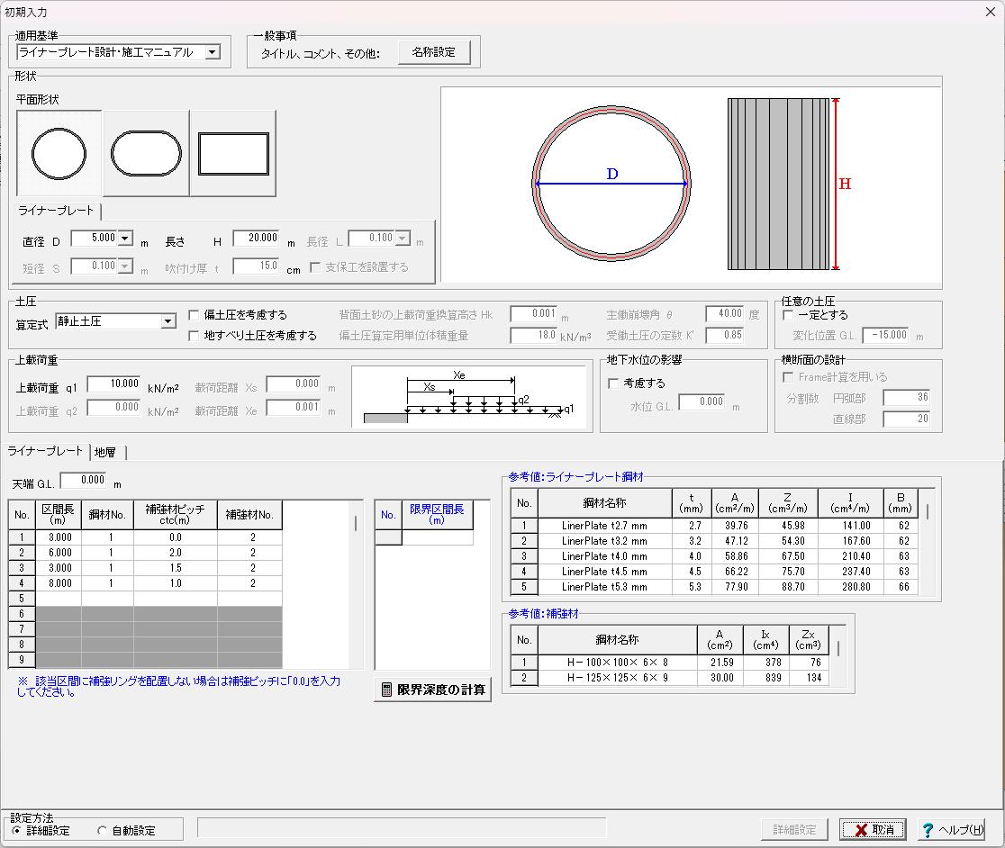Switch to the 地層 tab
The height and width of the screenshot is (848, 1005).
point(104,452)
